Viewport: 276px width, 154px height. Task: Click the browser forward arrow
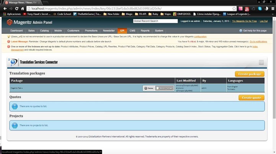[x=11, y=8]
